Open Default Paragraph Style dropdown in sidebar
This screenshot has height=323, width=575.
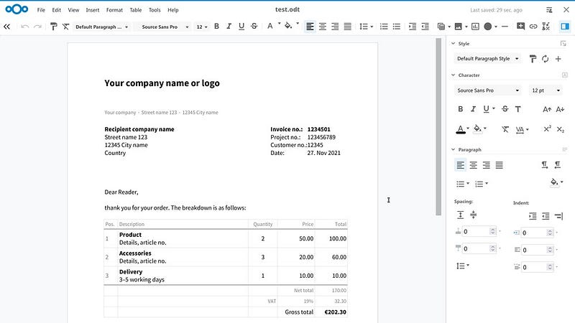click(487, 59)
